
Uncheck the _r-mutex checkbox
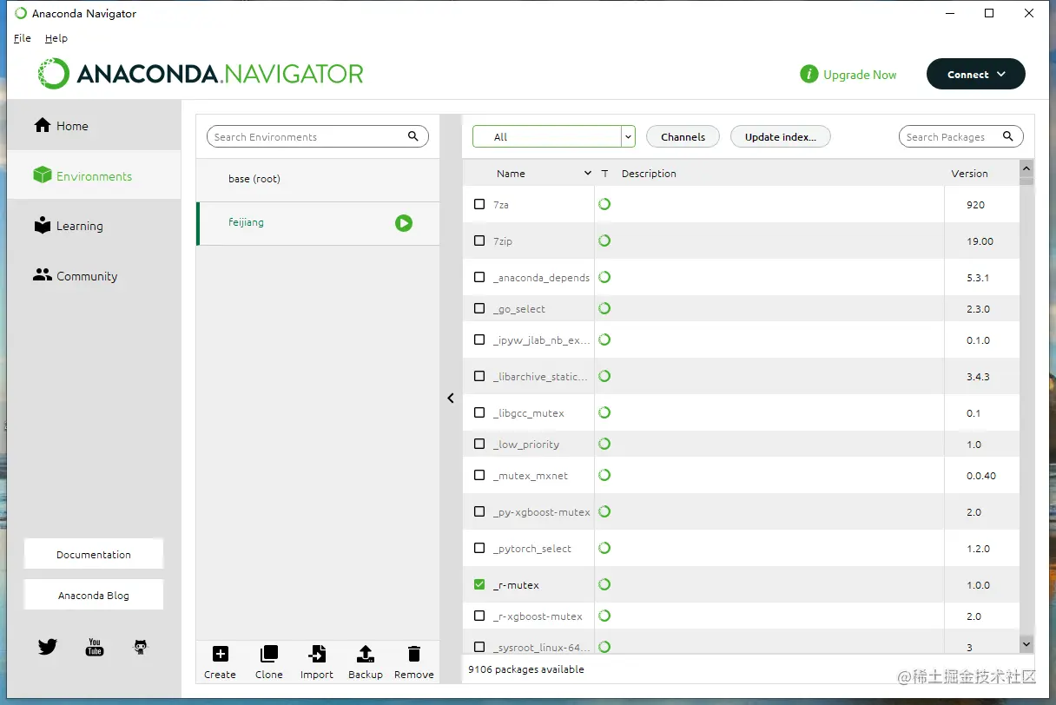pos(479,584)
